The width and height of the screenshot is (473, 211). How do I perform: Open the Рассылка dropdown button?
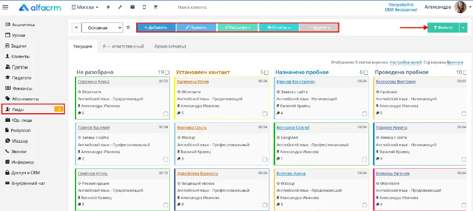click(238, 28)
